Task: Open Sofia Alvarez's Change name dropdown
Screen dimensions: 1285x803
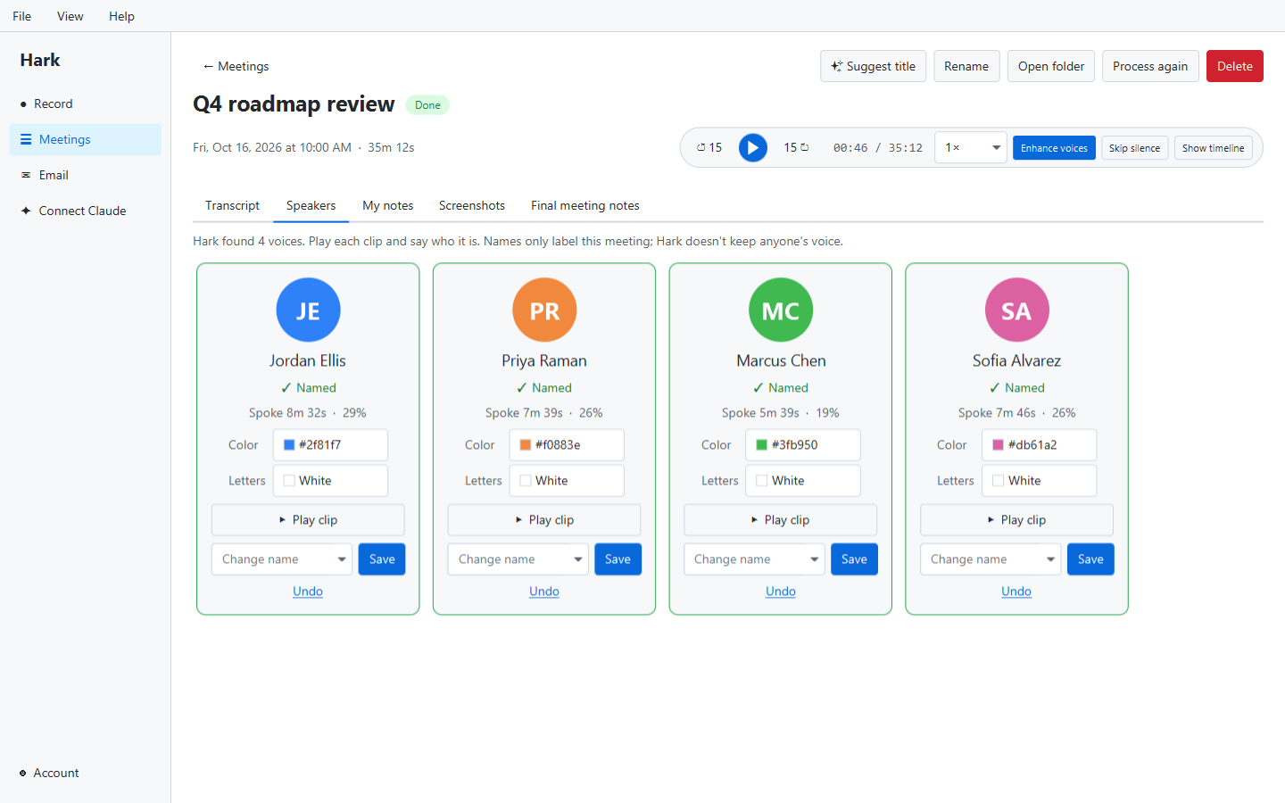Action: point(991,559)
